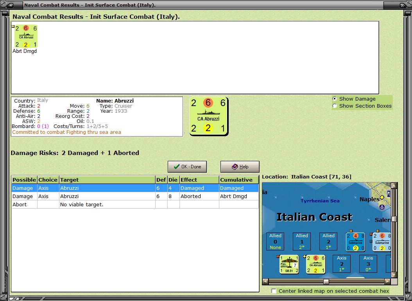Image resolution: width=412 pixels, height=301 pixels.
Task: Click the window system menu icon
Action: coord(11,5)
